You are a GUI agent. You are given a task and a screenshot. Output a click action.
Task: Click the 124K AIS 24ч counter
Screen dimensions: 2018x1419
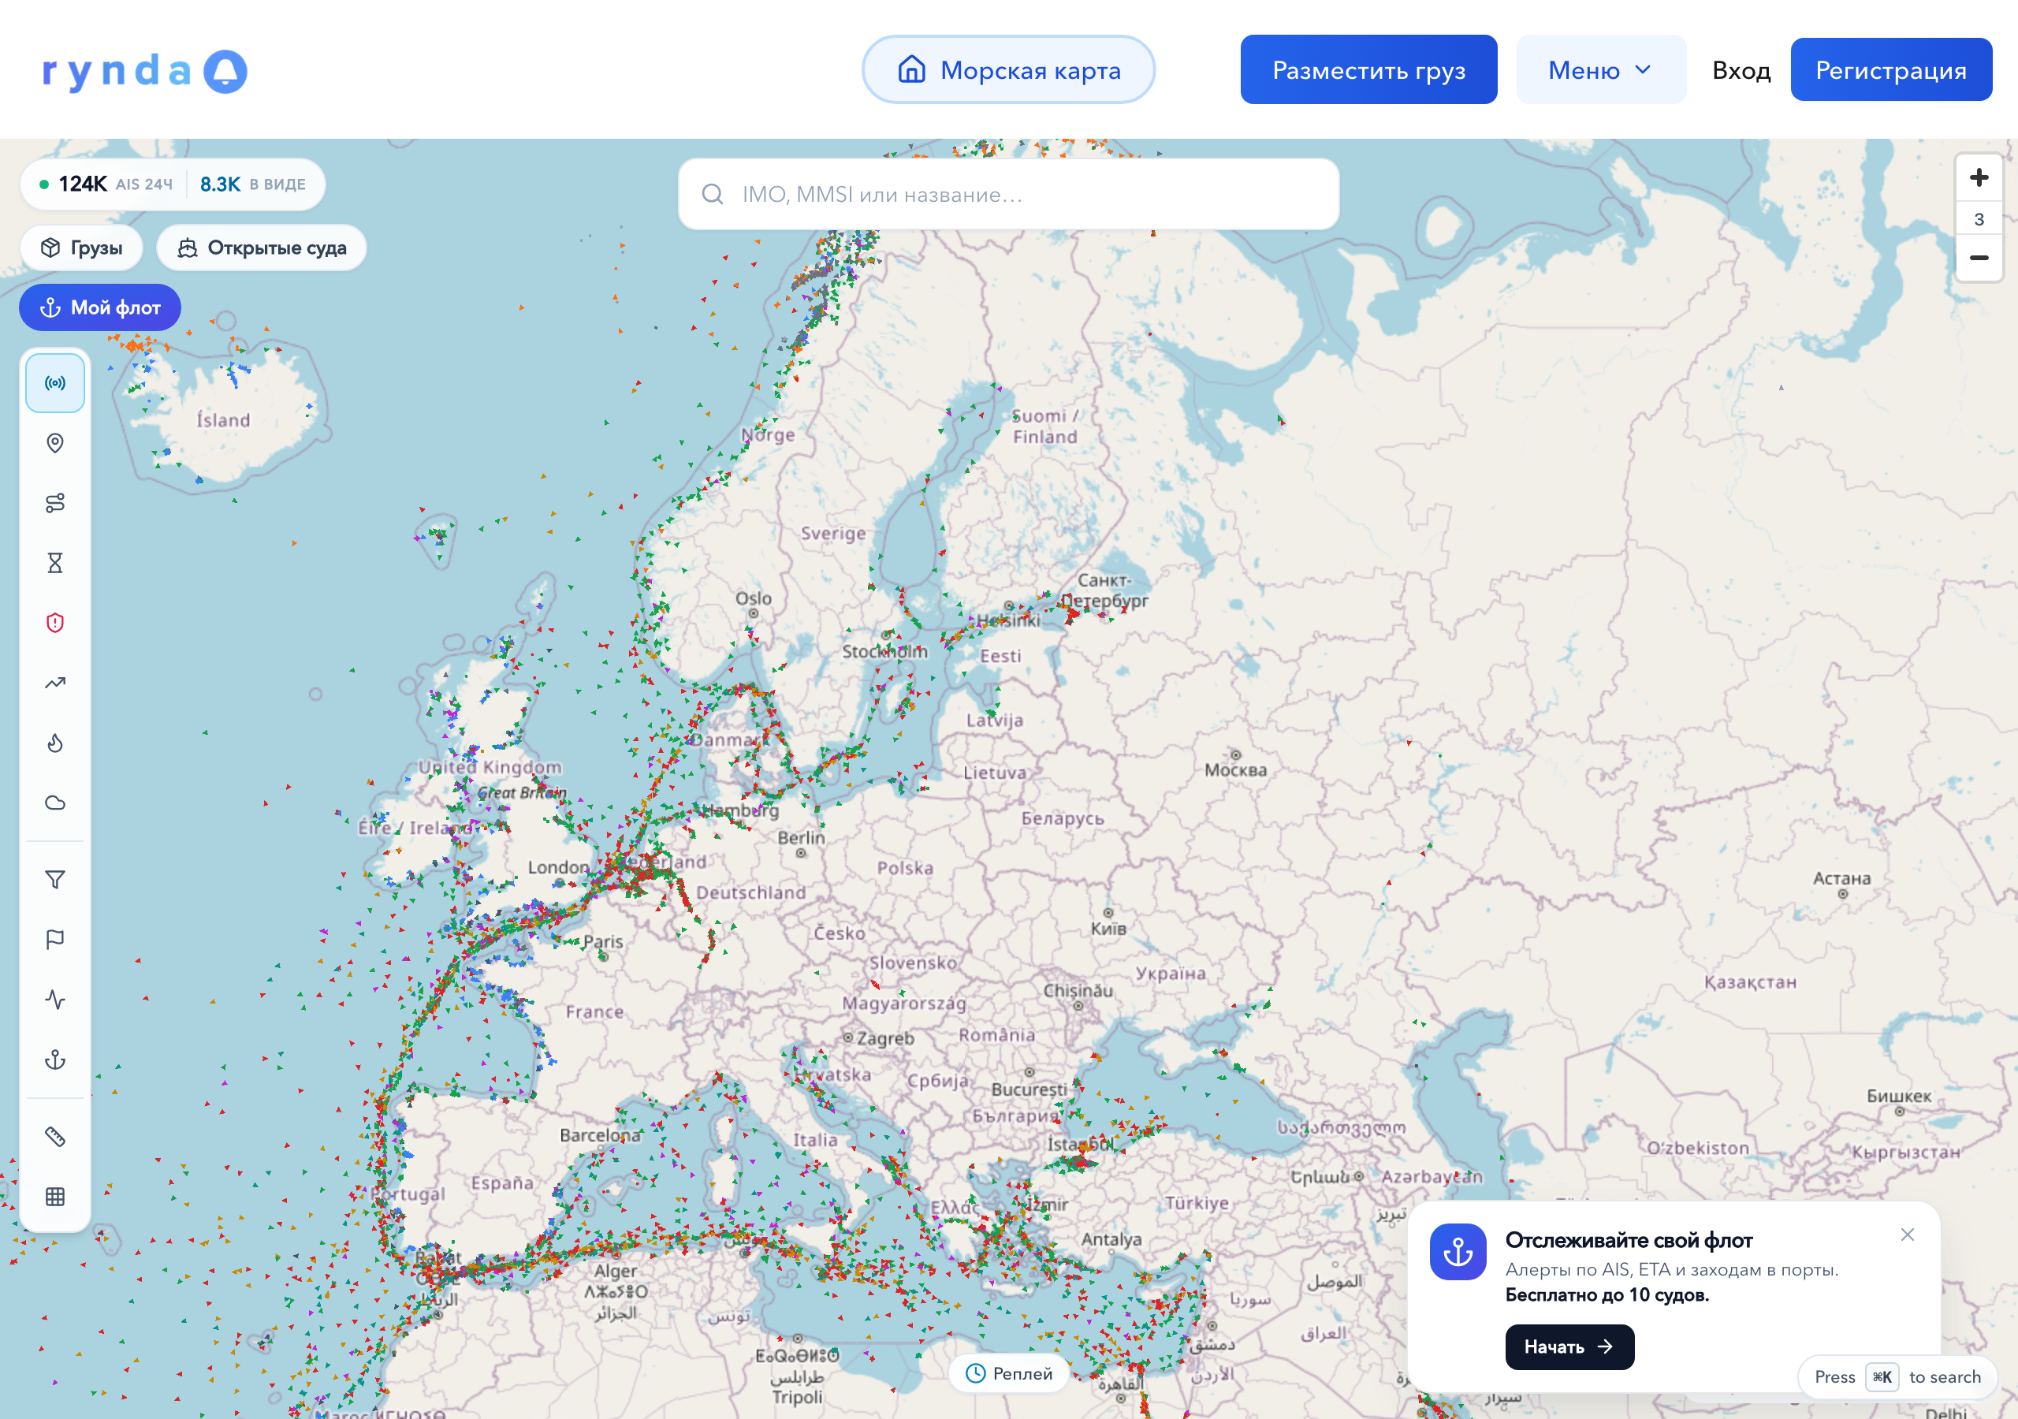[106, 184]
